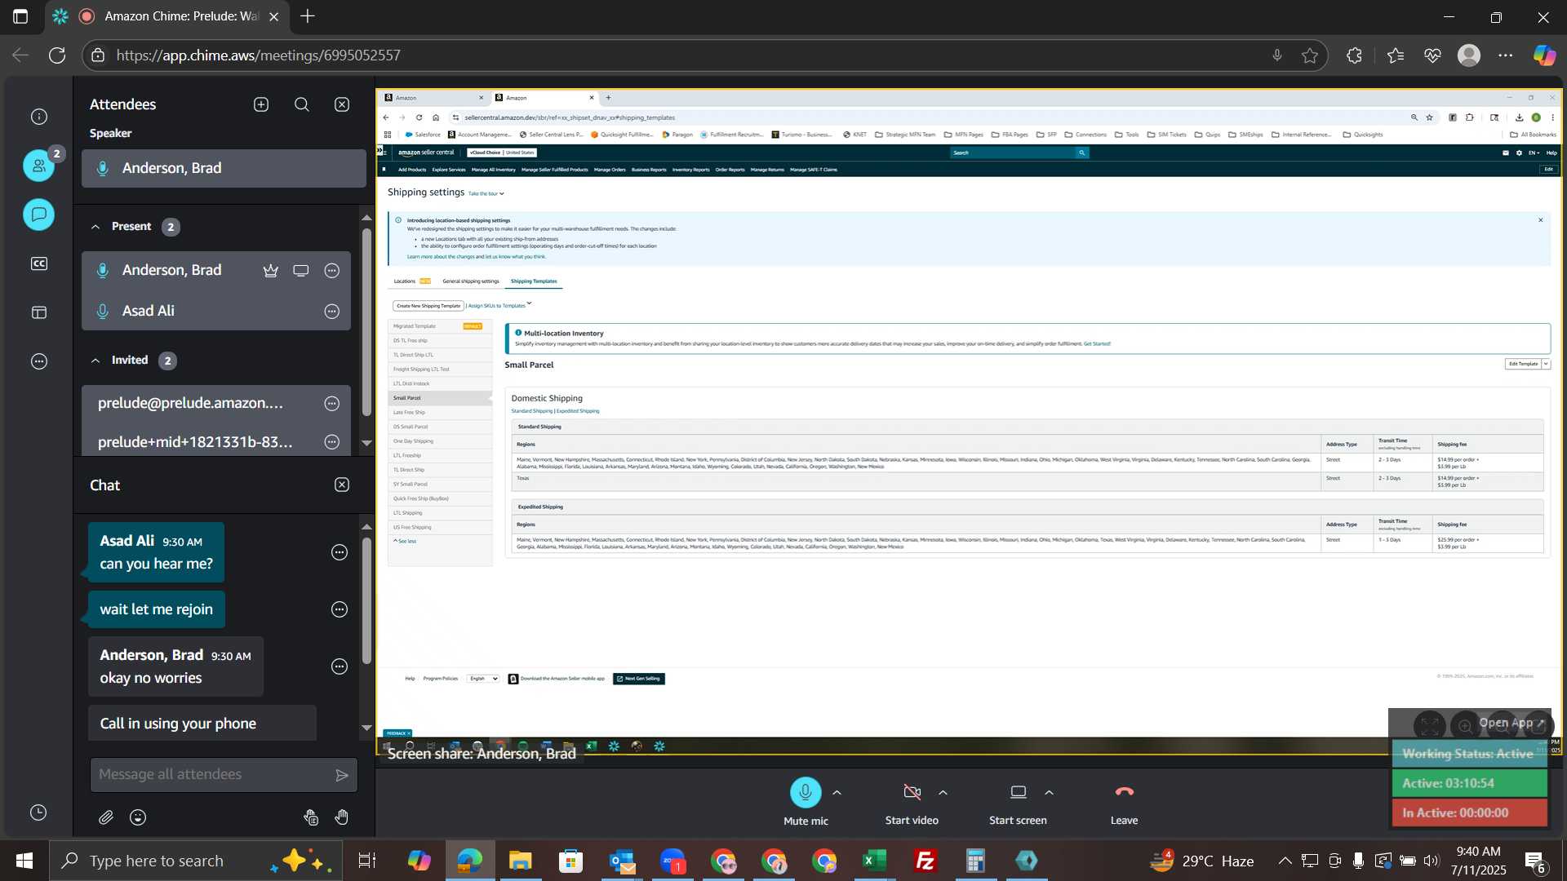Refresh the Chime browser page
1567x881 pixels.
(57, 55)
